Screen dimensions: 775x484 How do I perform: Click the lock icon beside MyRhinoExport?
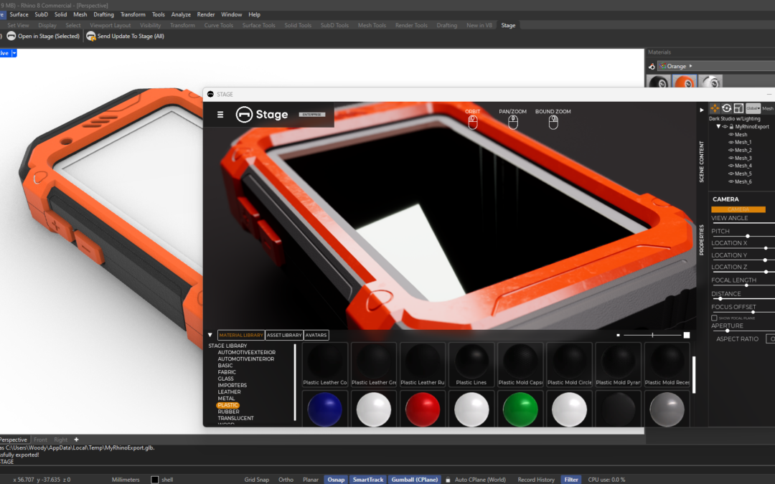pos(731,126)
